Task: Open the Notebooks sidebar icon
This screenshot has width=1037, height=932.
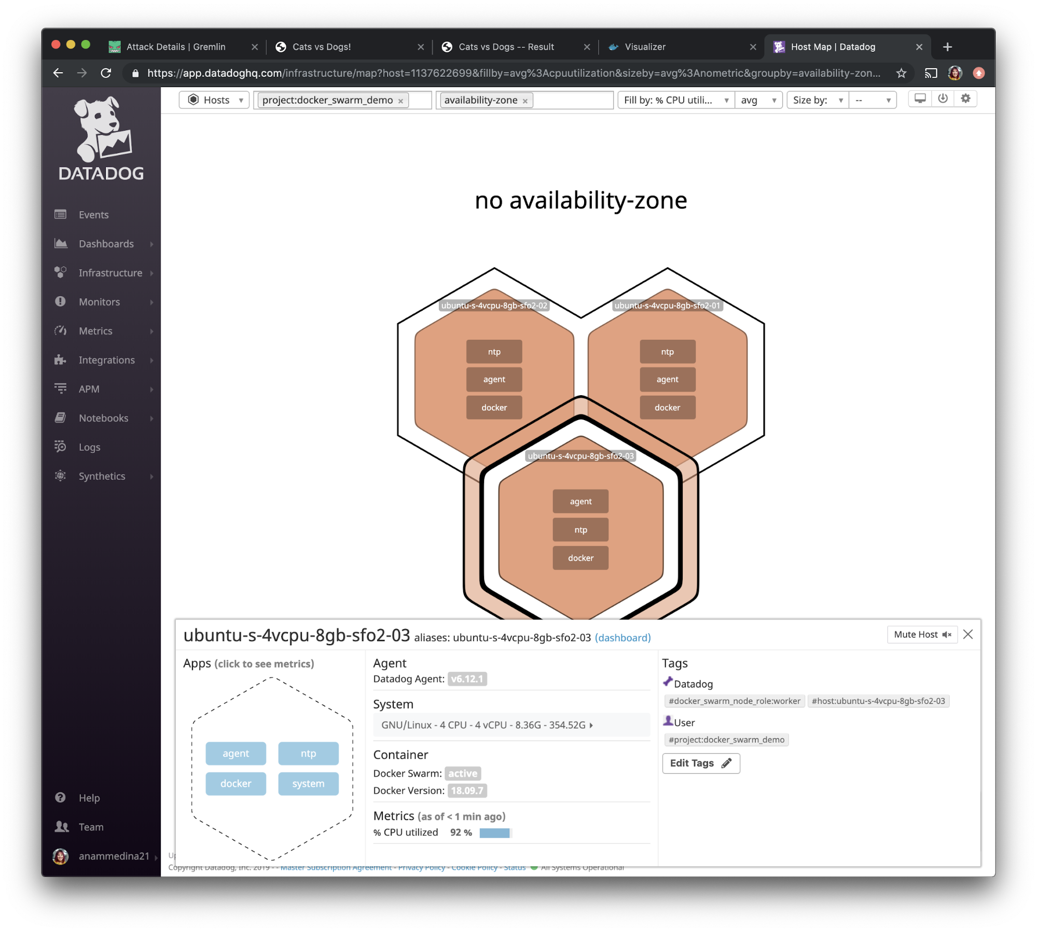Action: [x=61, y=418]
